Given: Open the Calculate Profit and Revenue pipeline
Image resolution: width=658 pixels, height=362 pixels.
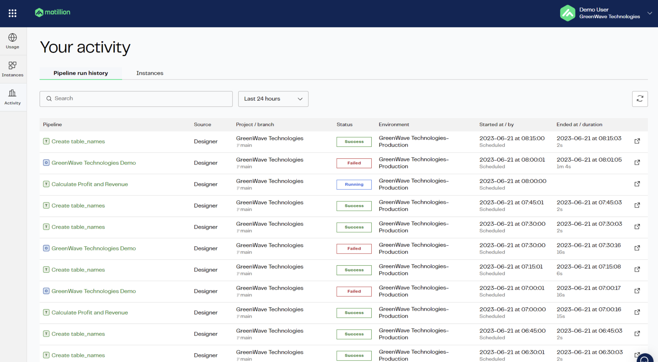Looking at the screenshot, I should [x=90, y=184].
